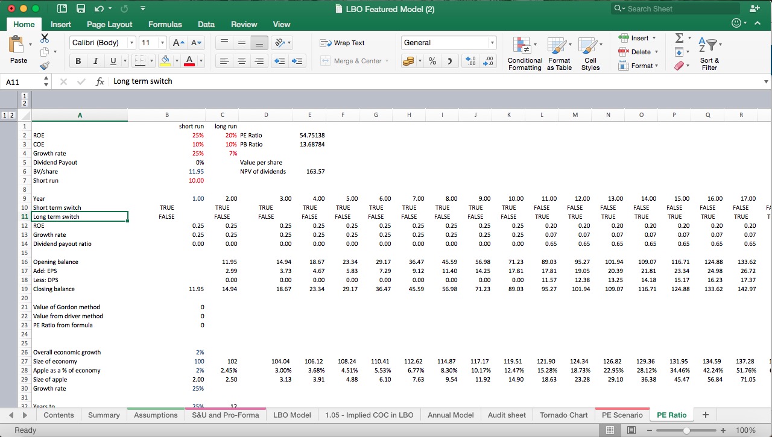Open Conditional Formatting
Viewport: 772px width, 437px height.
tap(525, 54)
